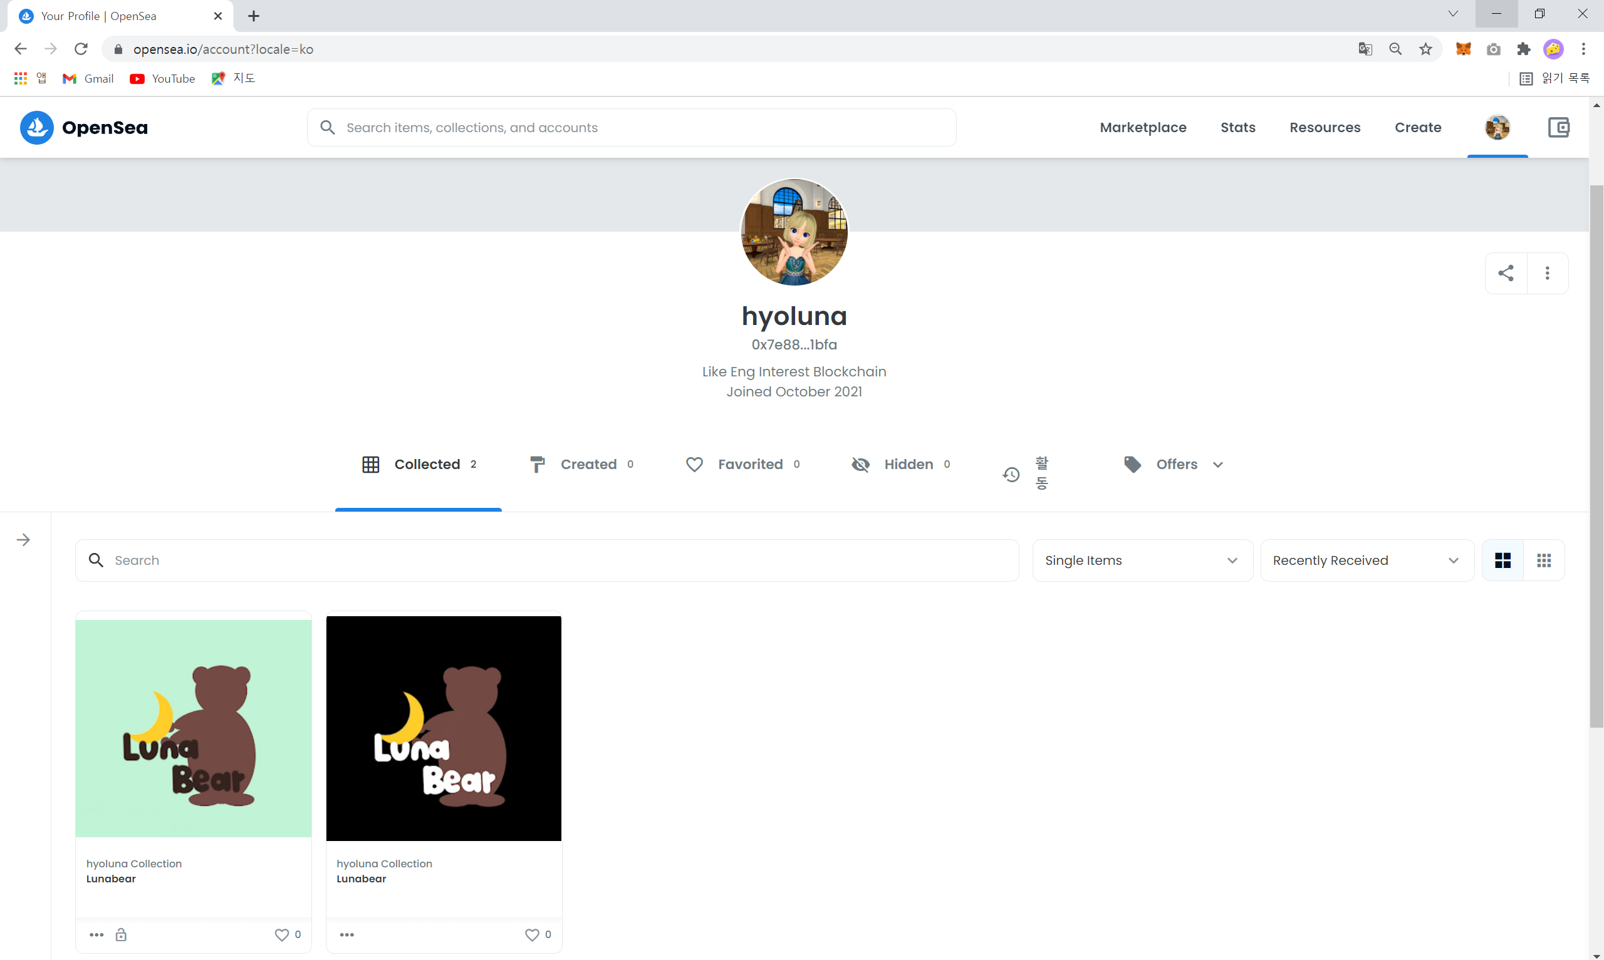The height and width of the screenshot is (960, 1604).
Task: Open the Hidden tab
Action: [x=900, y=465]
